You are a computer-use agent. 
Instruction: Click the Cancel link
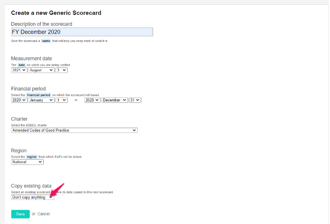(44, 214)
